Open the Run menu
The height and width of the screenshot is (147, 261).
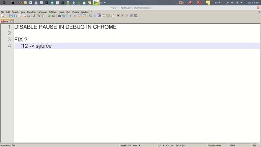68,12
